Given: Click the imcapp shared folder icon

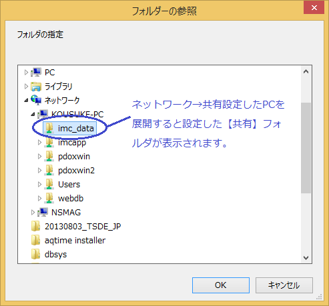Looking at the screenshot, I should coord(49,142).
